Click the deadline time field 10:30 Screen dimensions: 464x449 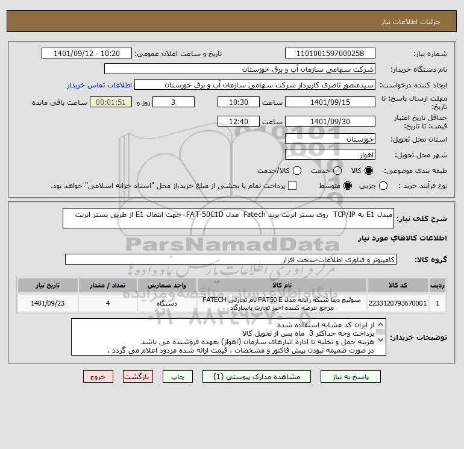pyautogui.click(x=239, y=102)
